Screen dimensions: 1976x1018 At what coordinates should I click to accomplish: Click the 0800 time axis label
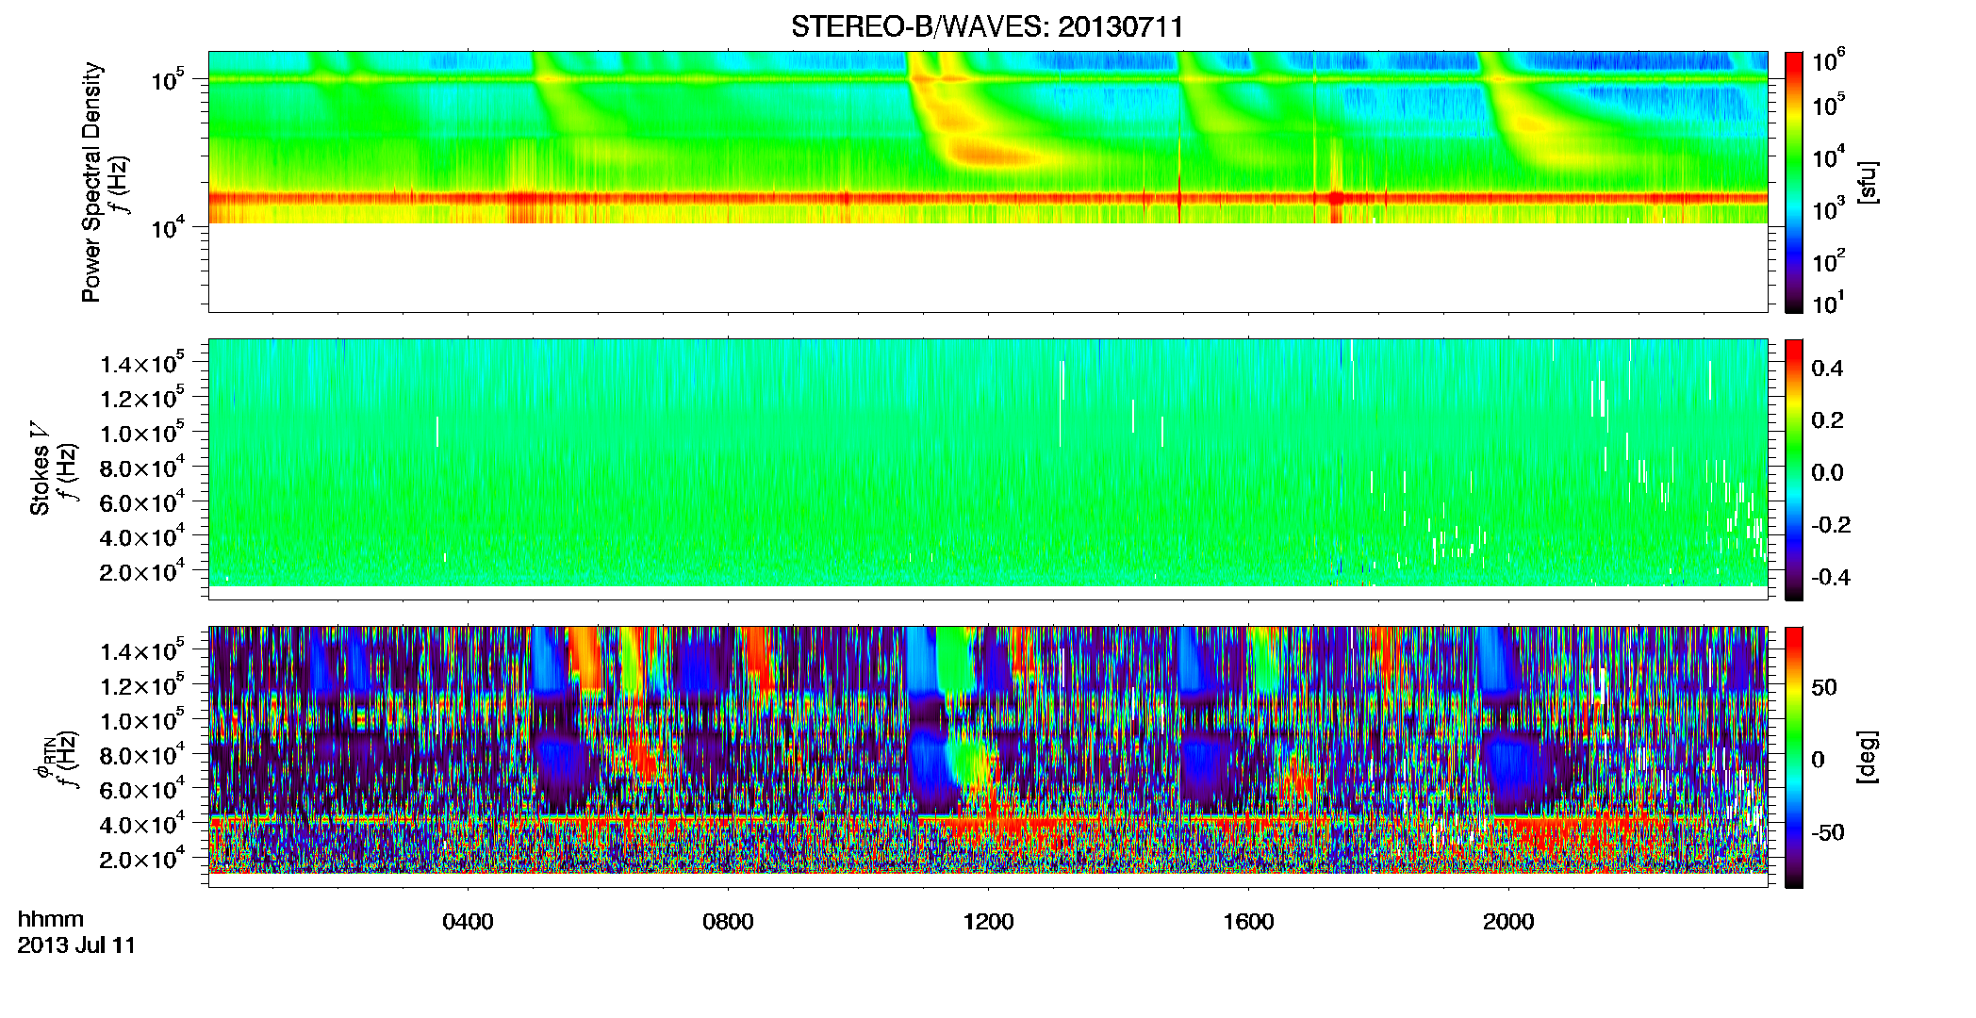click(728, 921)
